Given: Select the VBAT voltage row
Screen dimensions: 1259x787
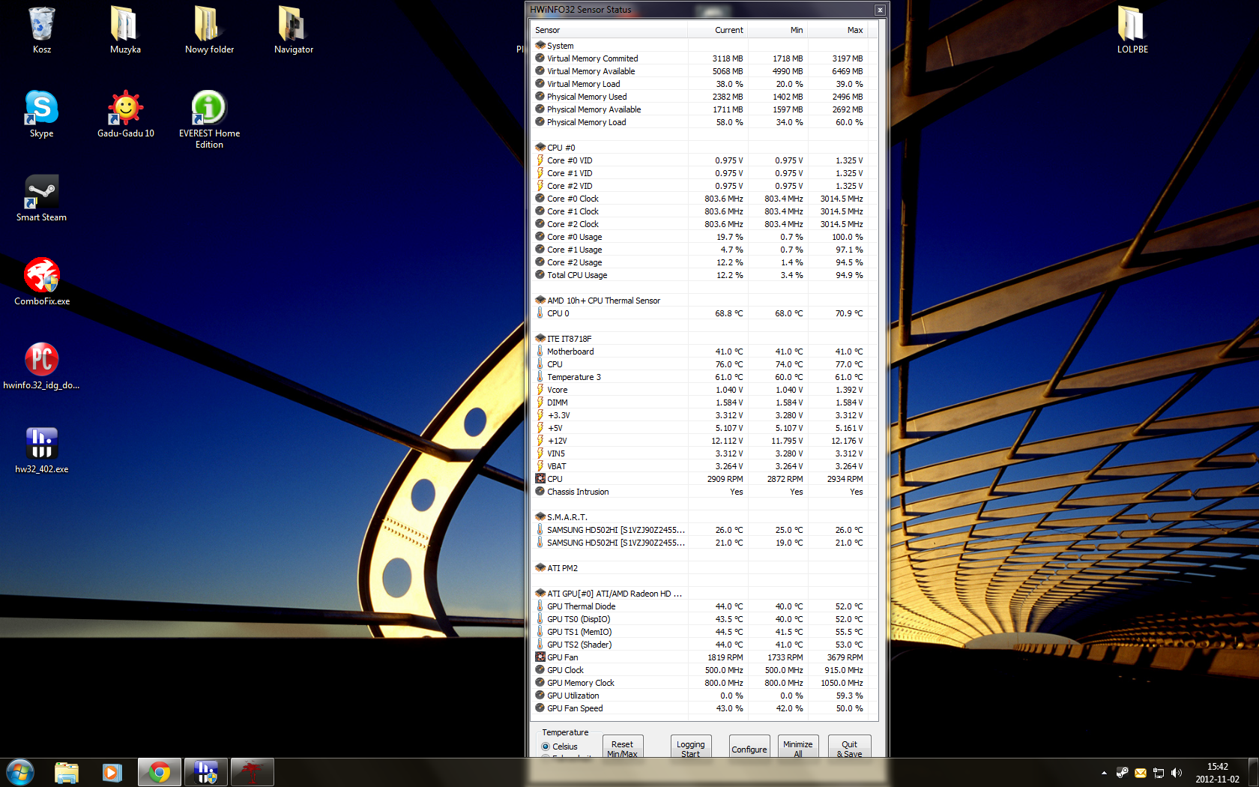Looking at the screenshot, I should (700, 466).
